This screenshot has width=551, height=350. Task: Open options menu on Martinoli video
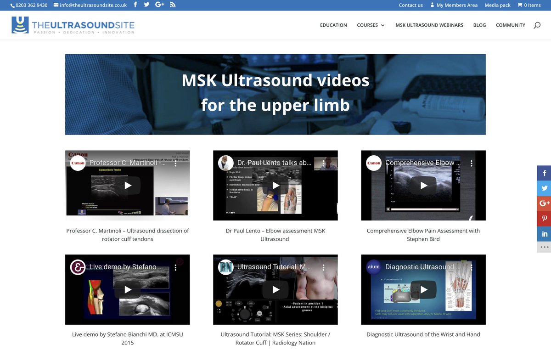tap(175, 163)
